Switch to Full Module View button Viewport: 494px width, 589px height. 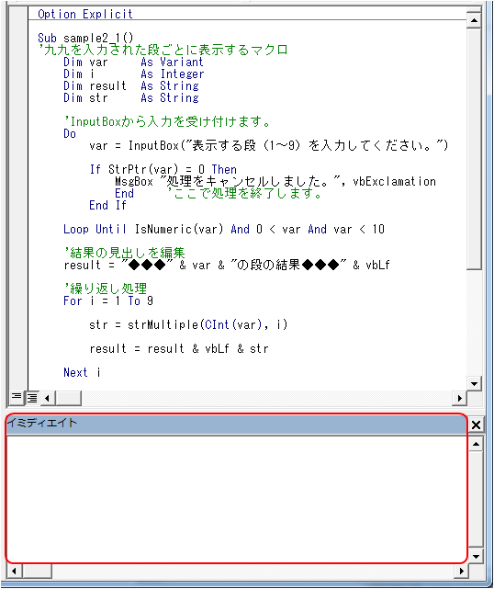32,398
